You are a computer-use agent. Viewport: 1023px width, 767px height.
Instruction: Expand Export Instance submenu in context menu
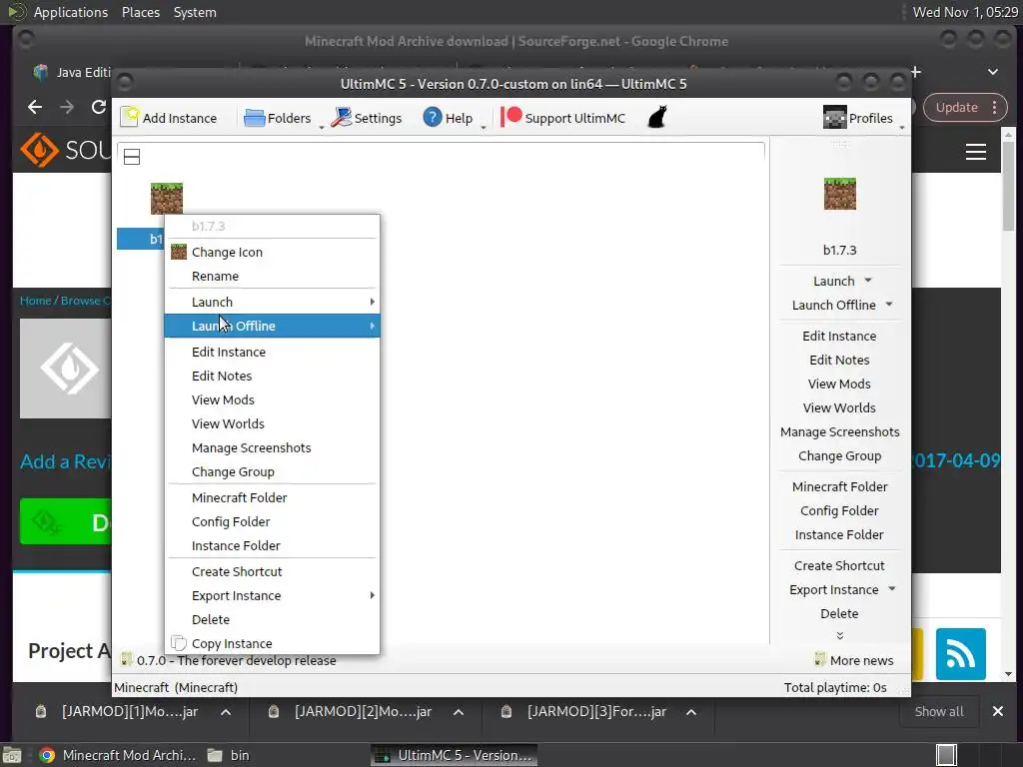point(372,595)
